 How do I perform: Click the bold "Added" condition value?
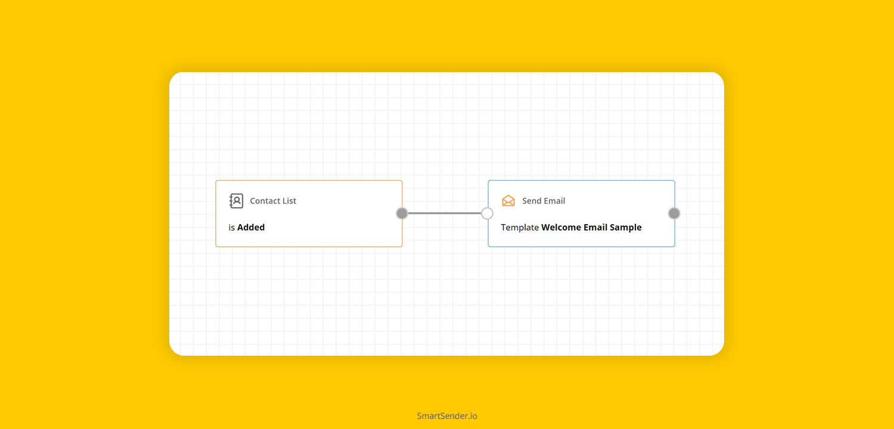(x=251, y=227)
